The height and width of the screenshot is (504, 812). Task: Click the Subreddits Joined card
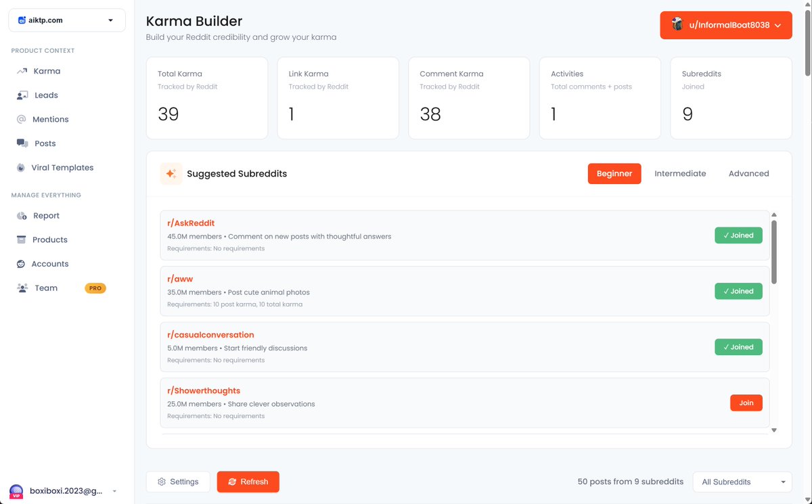coord(731,98)
